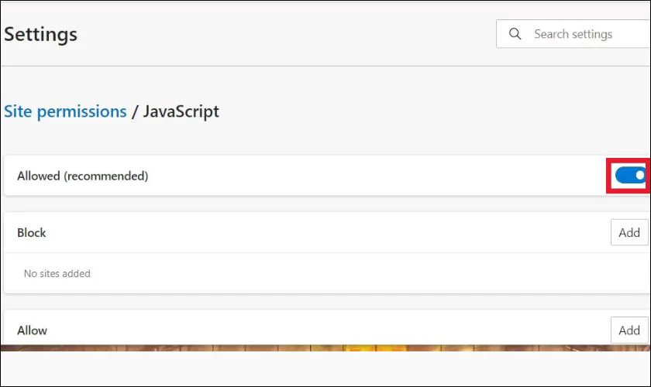Click empty space in the Allowed row card
The image size is (651, 387).
(374, 176)
